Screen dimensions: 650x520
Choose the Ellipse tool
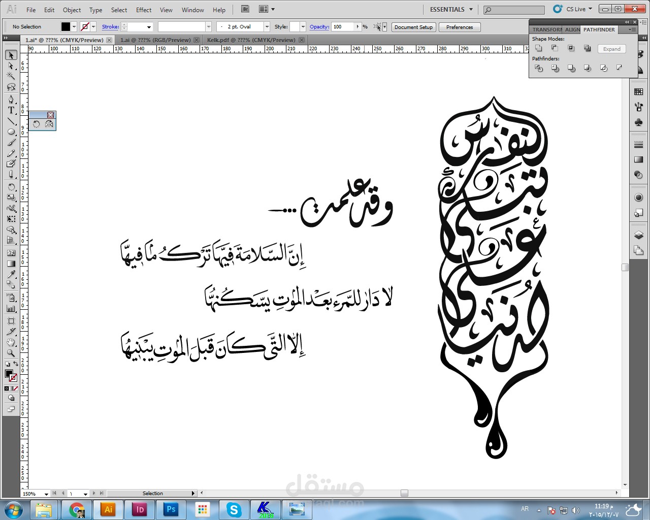pos(11,132)
